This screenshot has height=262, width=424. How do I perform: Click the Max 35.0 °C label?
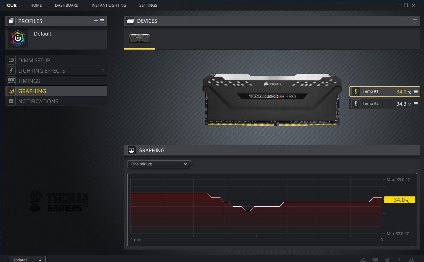[x=398, y=179]
